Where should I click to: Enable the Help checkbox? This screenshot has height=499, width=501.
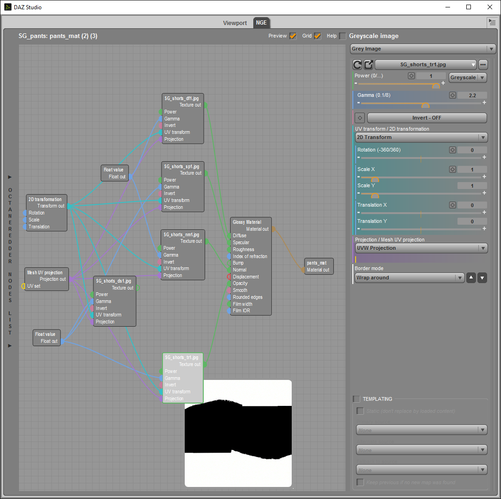point(343,36)
